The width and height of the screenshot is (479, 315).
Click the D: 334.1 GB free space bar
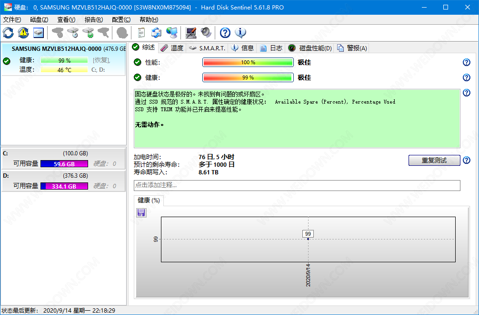pyautogui.click(x=64, y=186)
